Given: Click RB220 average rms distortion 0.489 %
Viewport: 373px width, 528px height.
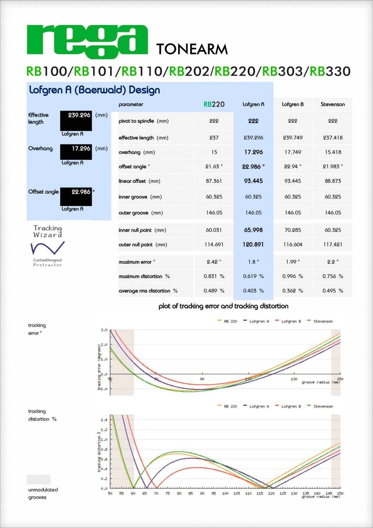Looking at the screenshot, I should (214, 291).
